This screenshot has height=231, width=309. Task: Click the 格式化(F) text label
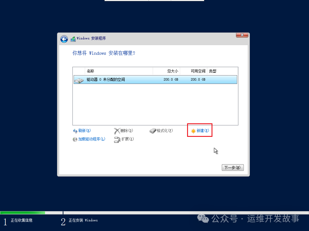pos(164,131)
